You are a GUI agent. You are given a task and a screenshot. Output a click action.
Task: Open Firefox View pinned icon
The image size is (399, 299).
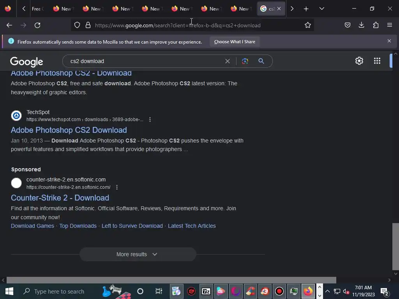[x=8, y=9]
